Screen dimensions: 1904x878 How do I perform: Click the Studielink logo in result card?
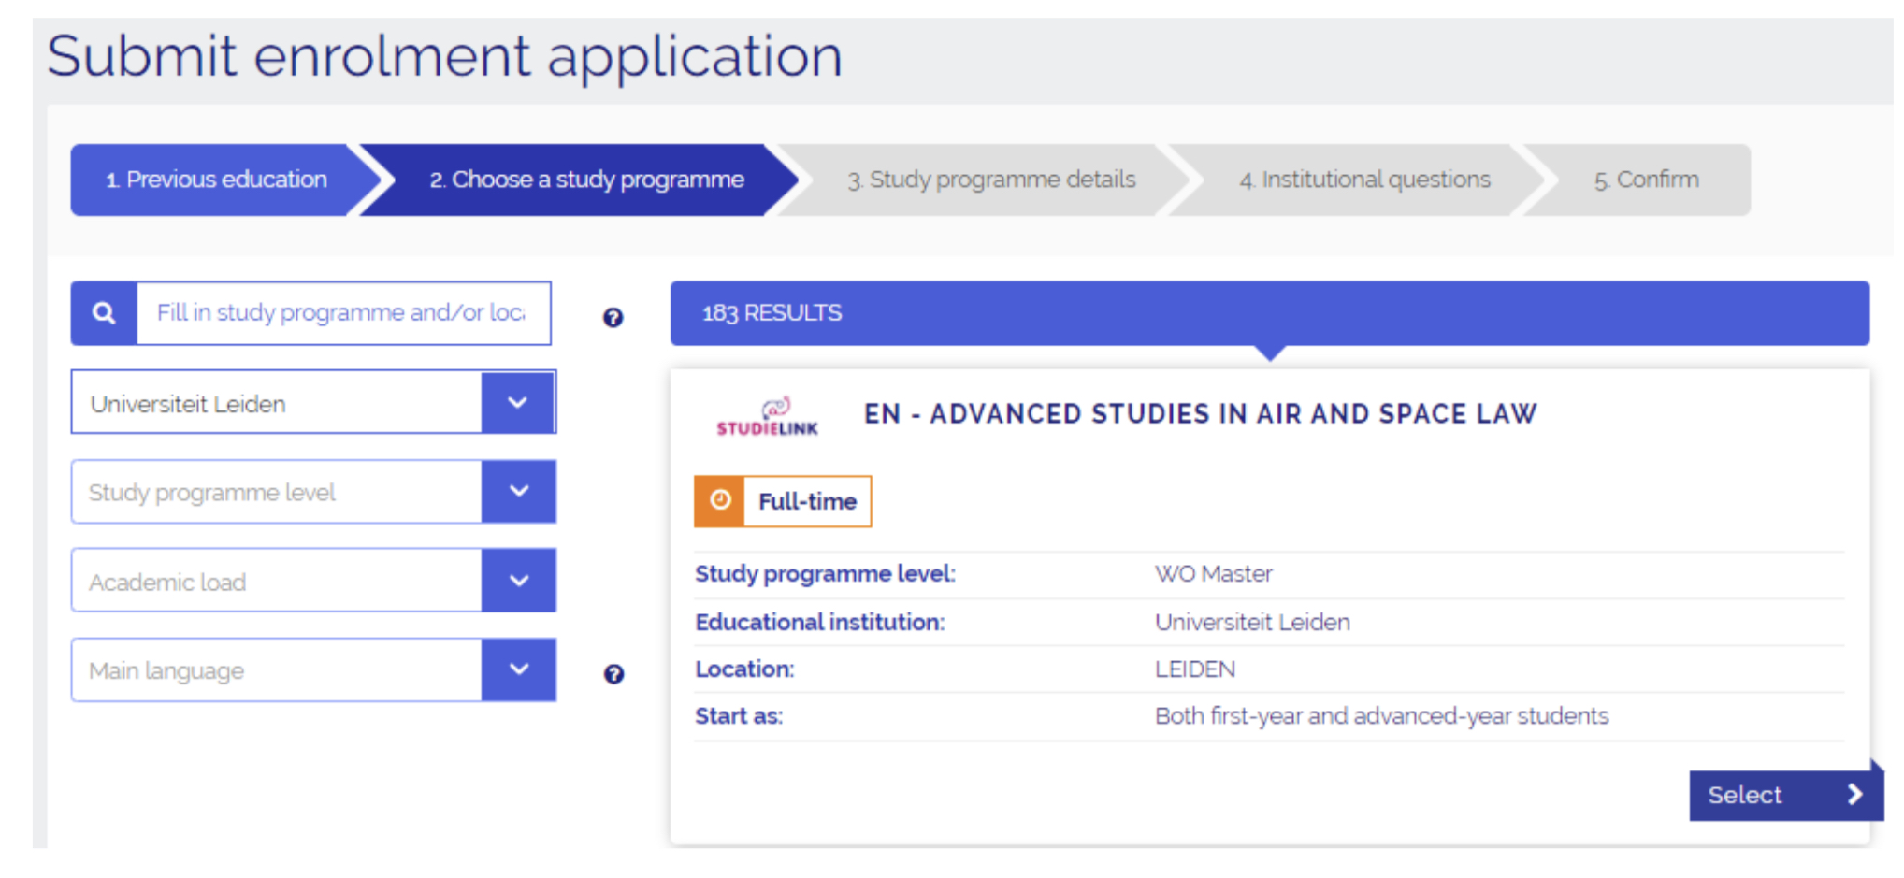pos(767,417)
